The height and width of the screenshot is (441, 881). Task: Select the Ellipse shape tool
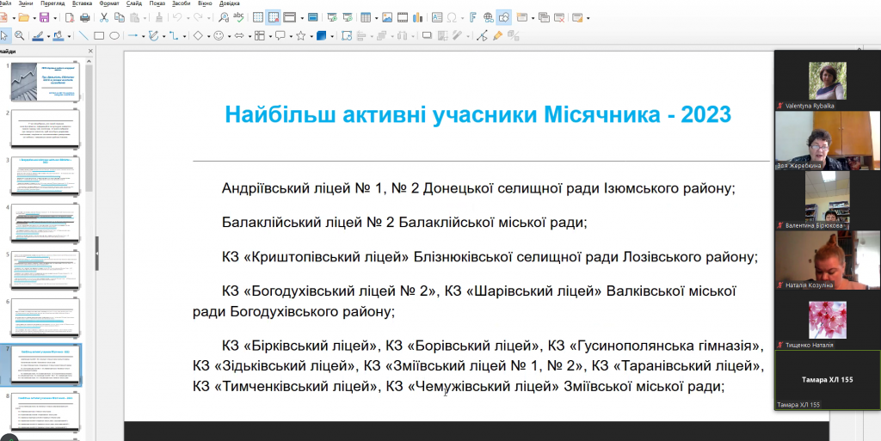point(114,36)
